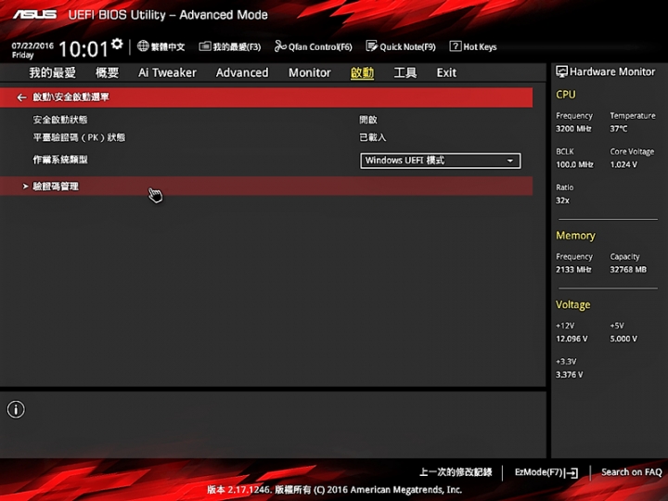Switch to EzMode(F7)
This screenshot has height=501, width=668.
point(546,472)
